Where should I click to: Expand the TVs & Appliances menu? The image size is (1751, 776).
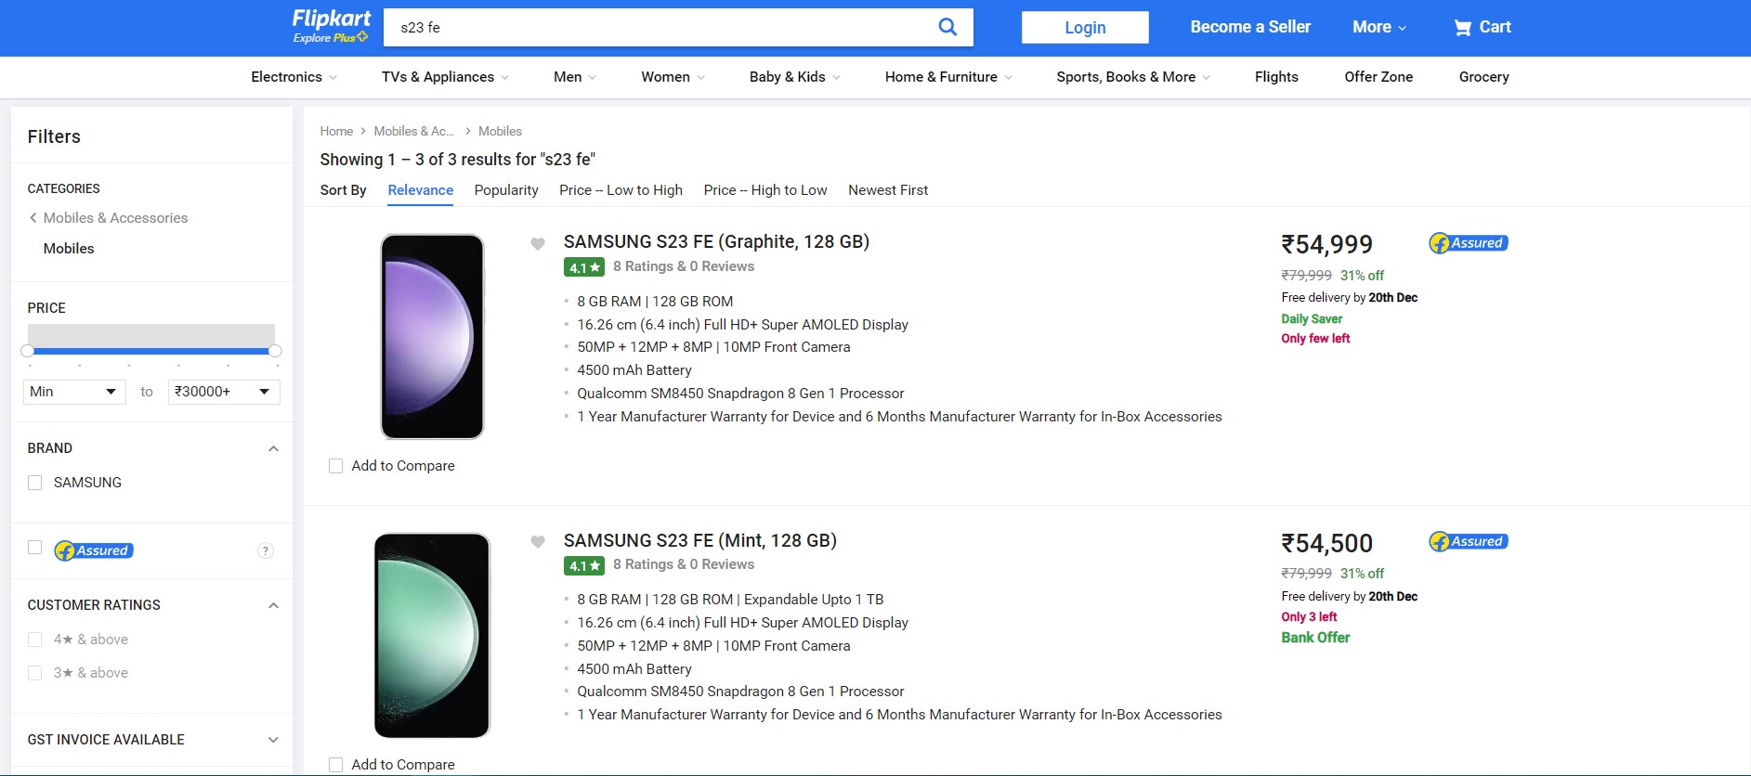pyautogui.click(x=445, y=77)
